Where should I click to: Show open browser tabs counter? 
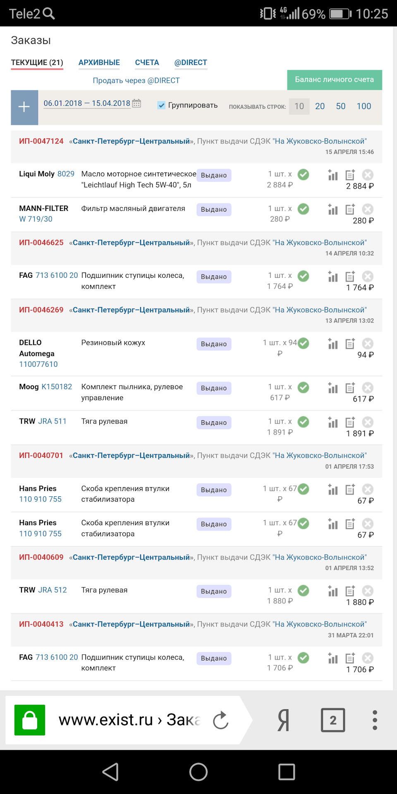(333, 720)
